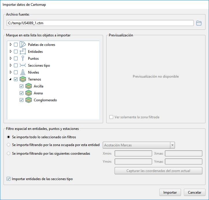Select the Niveles label in the tree
The width and height of the screenshot is (209, 200).
[x=33, y=72]
